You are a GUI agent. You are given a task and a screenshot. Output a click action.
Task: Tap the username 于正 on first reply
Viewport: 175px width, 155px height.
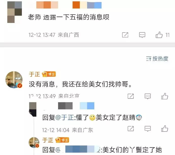(x=34, y=74)
